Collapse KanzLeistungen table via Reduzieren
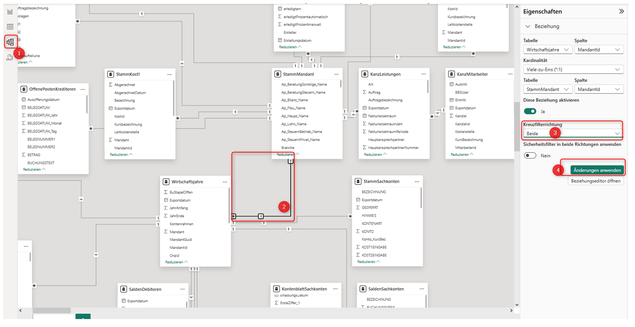 (375, 155)
